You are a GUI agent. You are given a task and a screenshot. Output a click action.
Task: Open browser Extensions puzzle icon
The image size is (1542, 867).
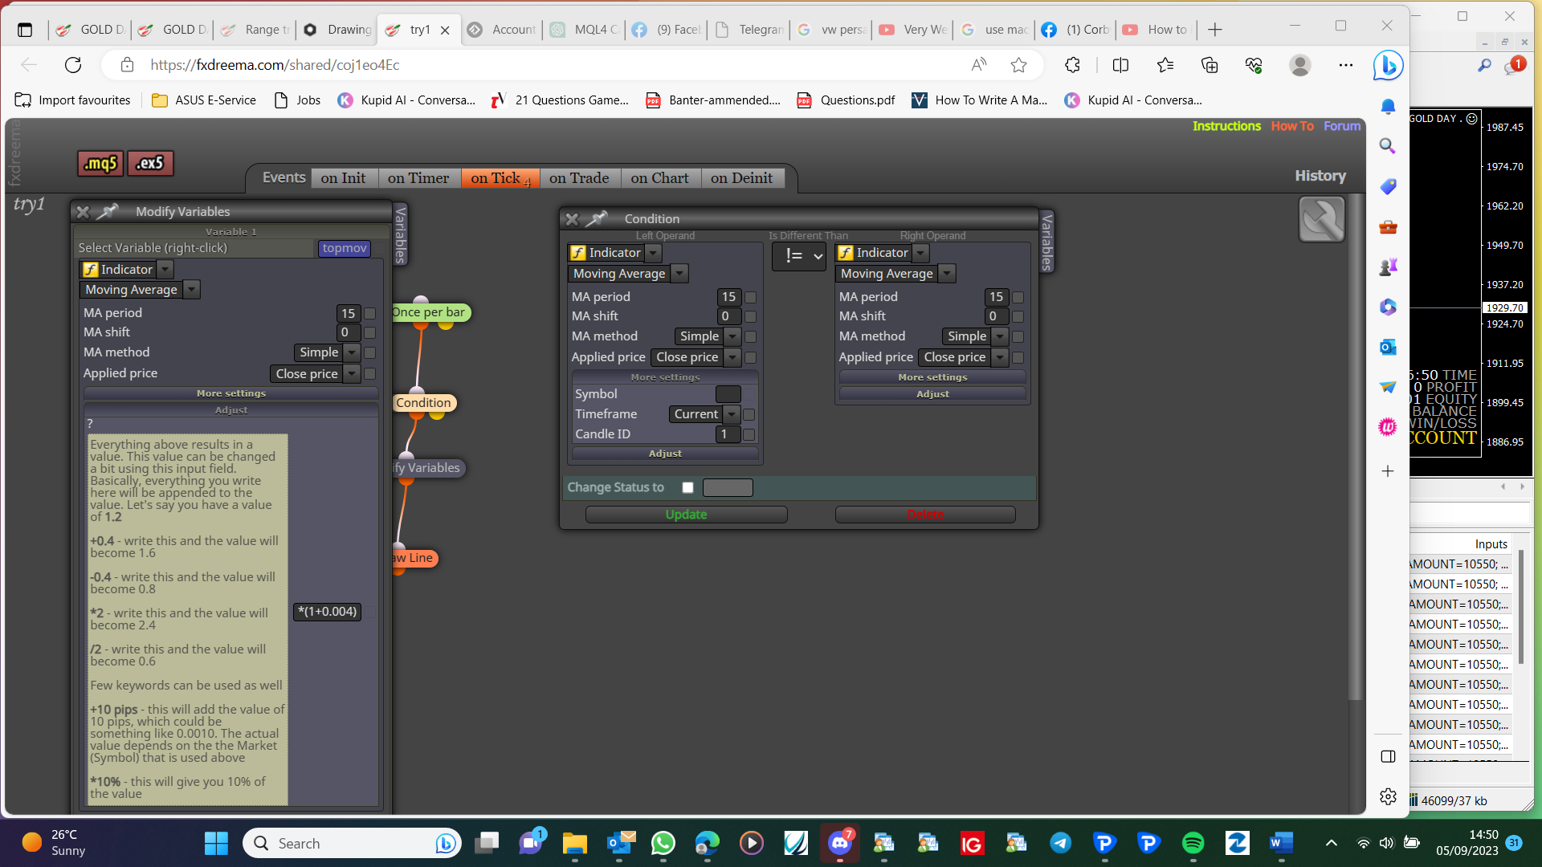pyautogui.click(x=1072, y=65)
